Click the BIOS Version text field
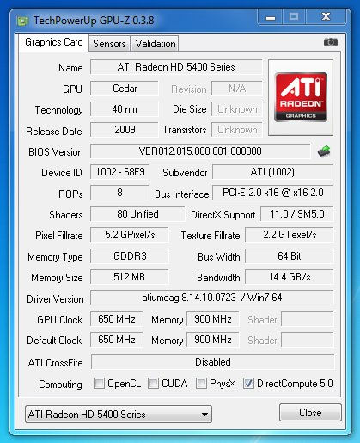Screen dimensions: 360x443 pos(200,151)
